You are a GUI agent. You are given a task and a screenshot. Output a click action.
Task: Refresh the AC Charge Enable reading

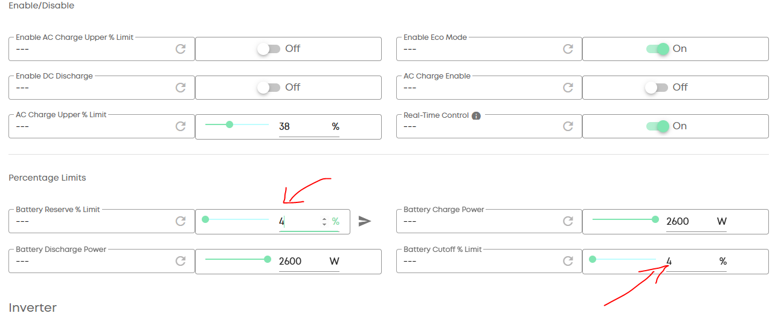(568, 88)
